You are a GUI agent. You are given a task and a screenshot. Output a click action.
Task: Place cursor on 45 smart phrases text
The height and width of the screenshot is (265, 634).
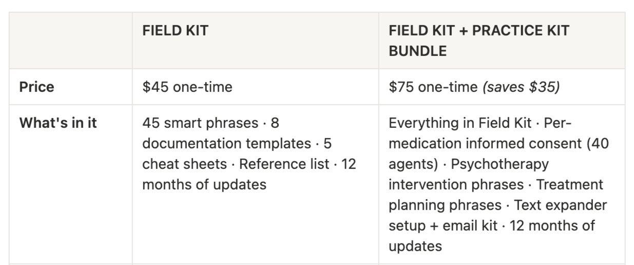coord(200,123)
